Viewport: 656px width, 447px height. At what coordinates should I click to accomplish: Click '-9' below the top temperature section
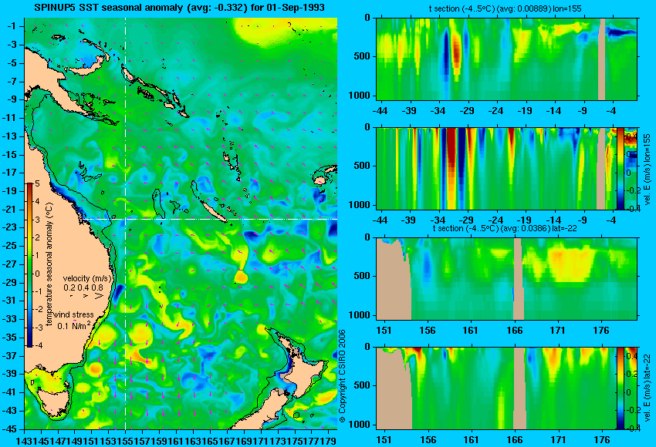[583, 111]
